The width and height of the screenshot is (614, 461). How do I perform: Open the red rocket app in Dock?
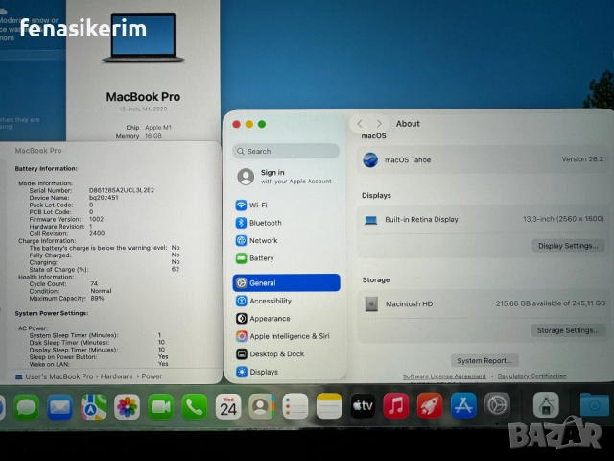coord(430,405)
